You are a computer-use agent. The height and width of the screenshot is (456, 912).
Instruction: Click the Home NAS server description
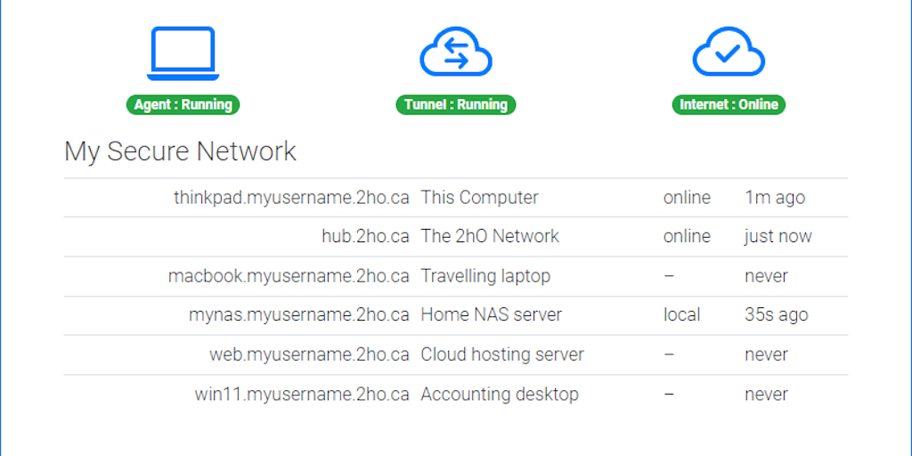click(491, 315)
